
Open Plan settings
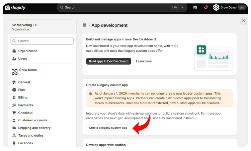[x=21, y=90]
